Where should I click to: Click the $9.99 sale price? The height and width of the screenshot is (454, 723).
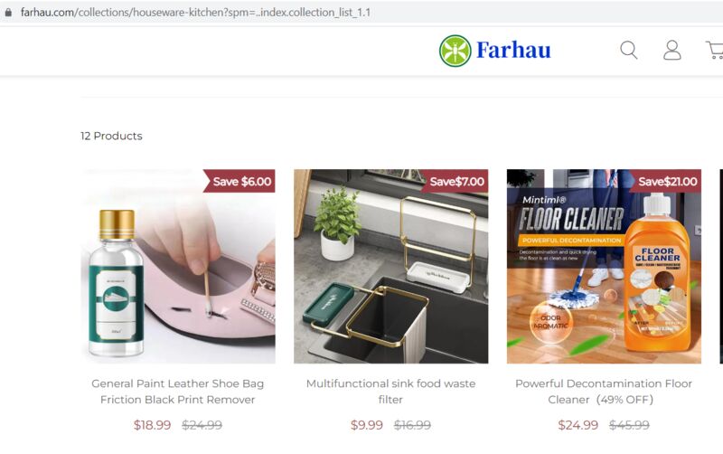367,425
